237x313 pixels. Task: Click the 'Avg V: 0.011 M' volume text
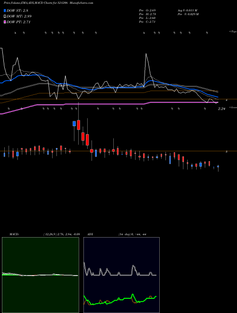(187, 10)
